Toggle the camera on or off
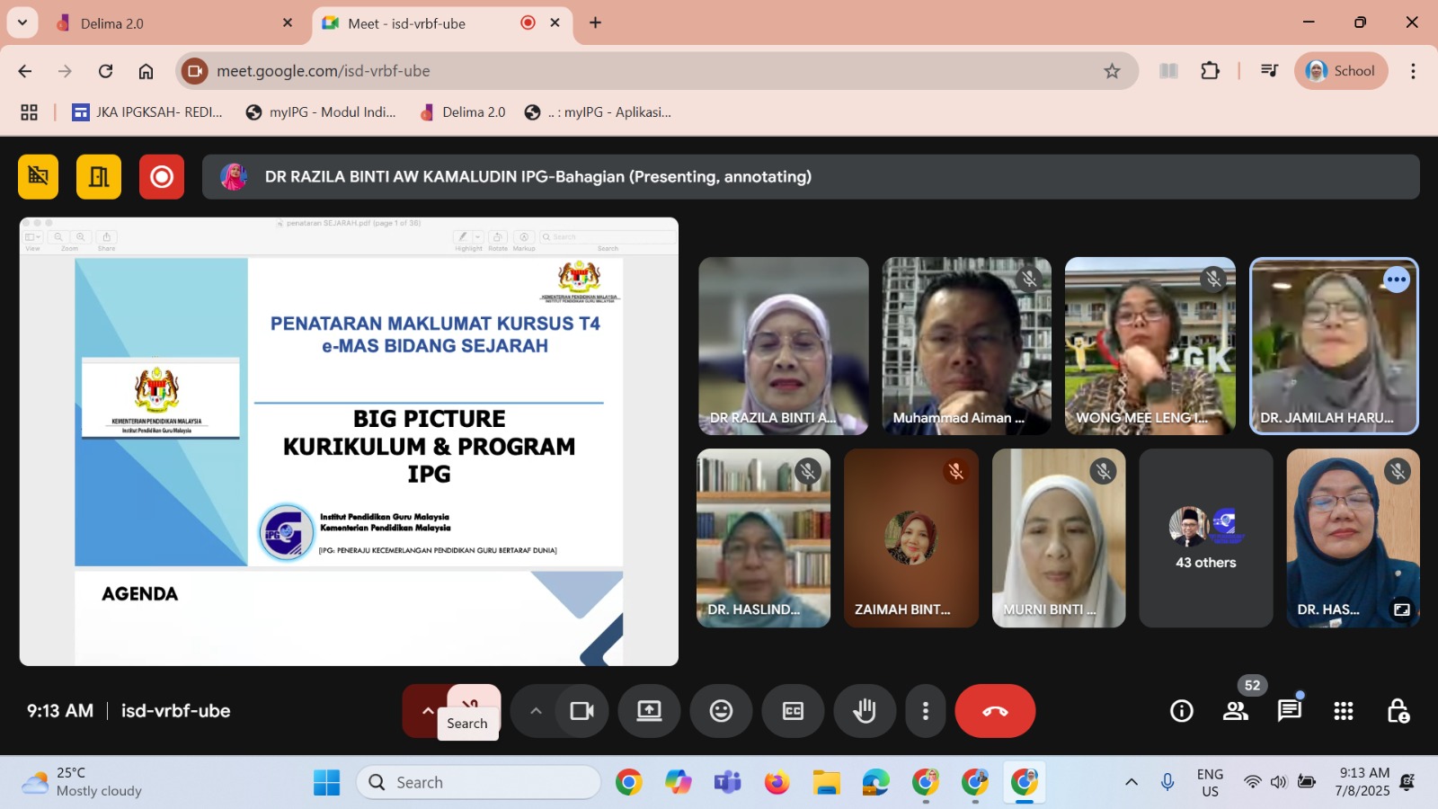Screen dimensions: 1438x809 pyautogui.click(x=581, y=711)
